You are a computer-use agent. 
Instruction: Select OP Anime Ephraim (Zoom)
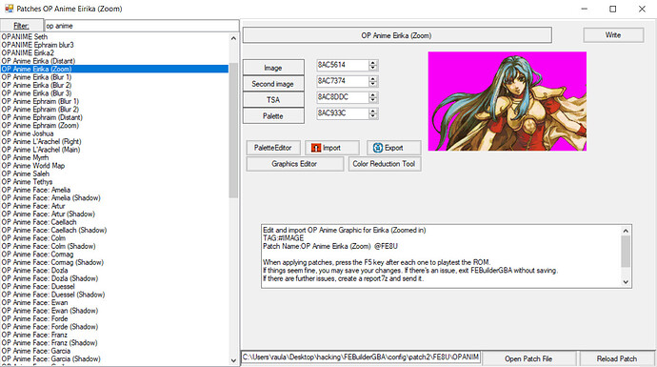114,126
